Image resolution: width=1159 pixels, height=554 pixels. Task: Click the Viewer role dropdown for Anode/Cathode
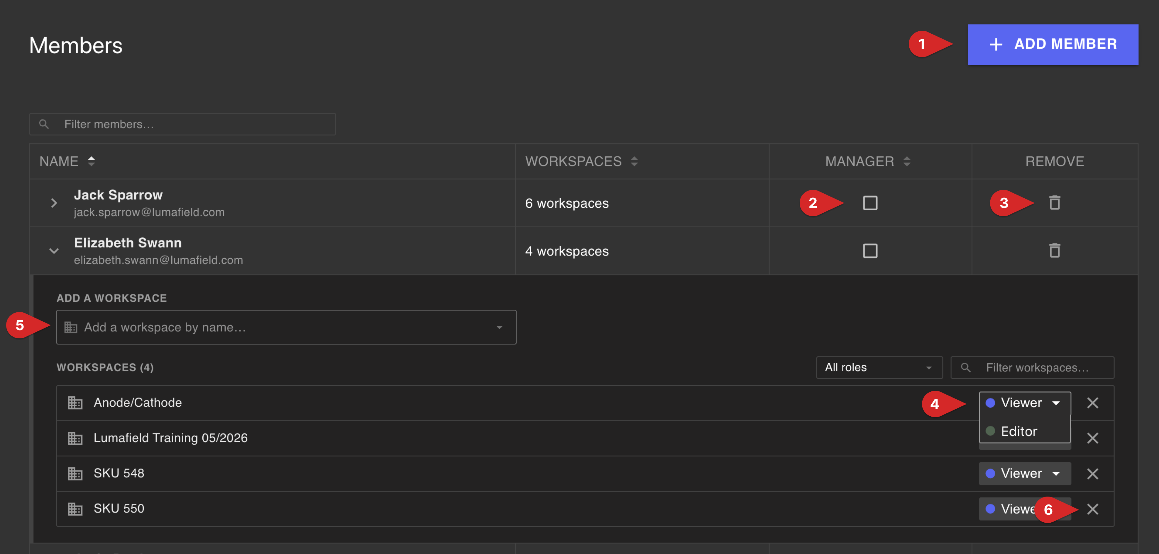(x=1024, y=403)
